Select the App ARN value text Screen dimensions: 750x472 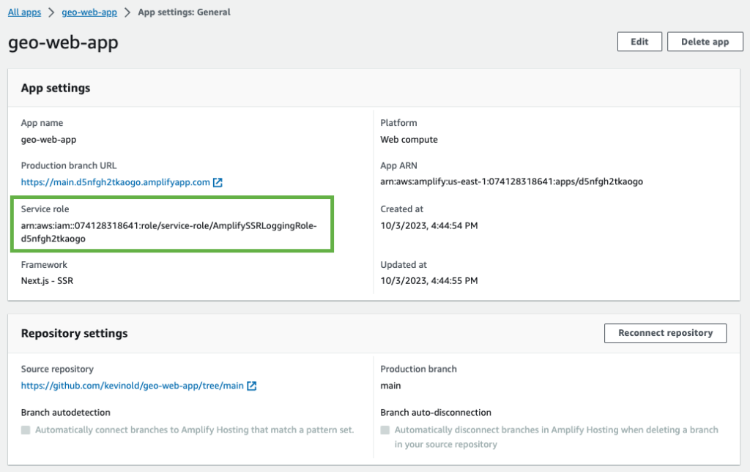tap(511, 181)
